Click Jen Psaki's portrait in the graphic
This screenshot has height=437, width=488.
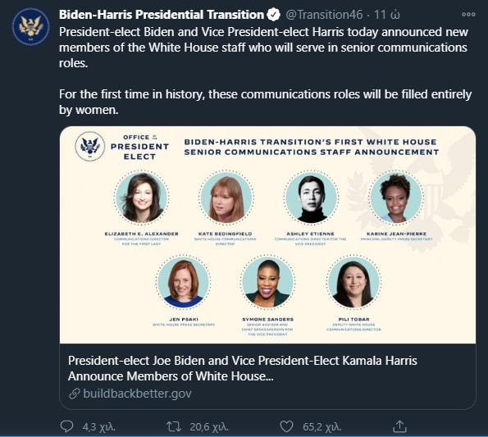point(184,282)
